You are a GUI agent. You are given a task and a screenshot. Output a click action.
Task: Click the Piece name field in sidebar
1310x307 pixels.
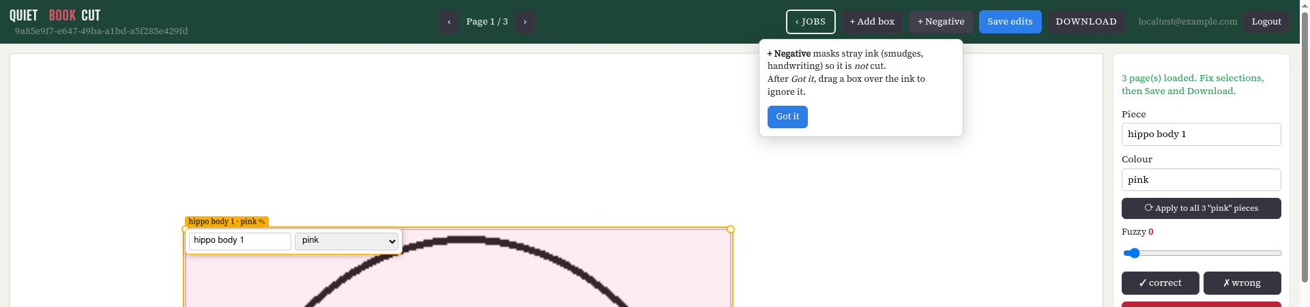tap(1201, 134)
